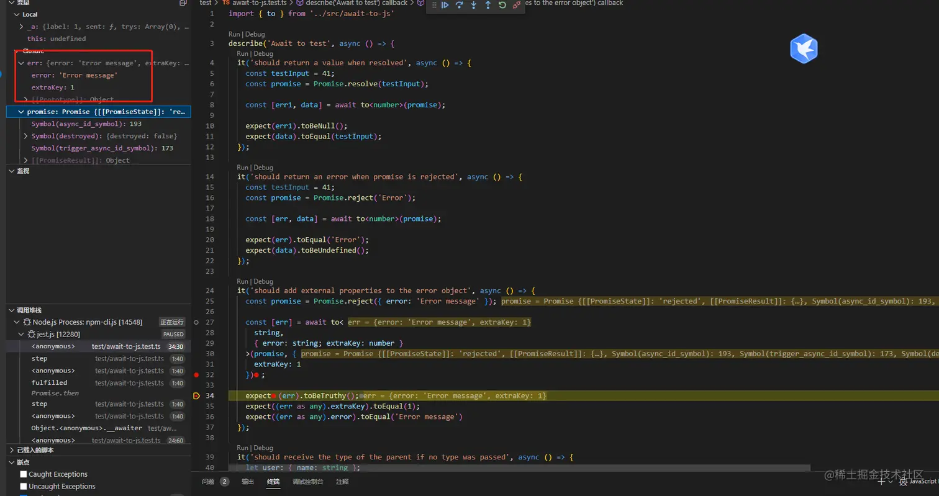This screenshot has height=496, width=939.
Task: Click line number 34 in the editor
Action: [211, 396]
